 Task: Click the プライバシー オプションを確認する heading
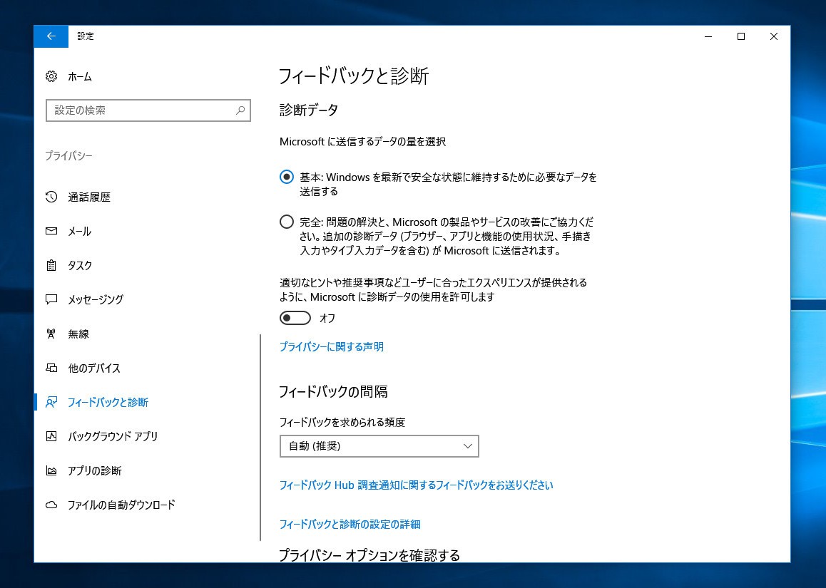pos(369,555)
